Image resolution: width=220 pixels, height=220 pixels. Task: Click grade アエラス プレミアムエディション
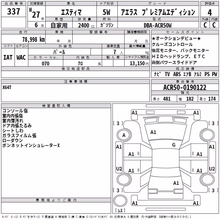click(158, 12)
